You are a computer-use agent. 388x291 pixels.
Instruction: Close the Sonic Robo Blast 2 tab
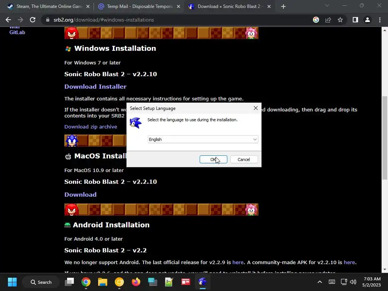coord(269,7)
